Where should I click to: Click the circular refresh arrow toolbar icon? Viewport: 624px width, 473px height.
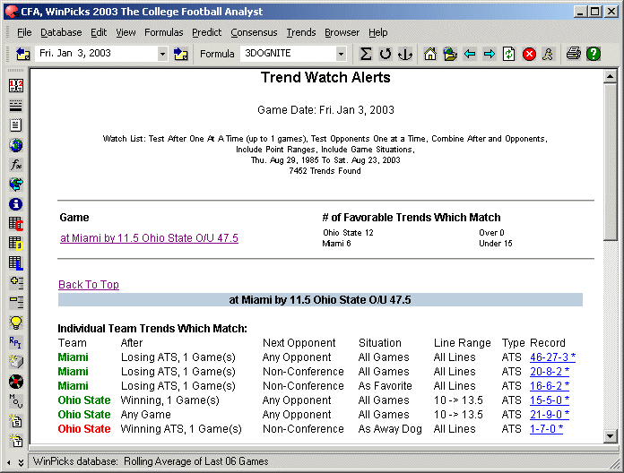(x=385, y=54)
